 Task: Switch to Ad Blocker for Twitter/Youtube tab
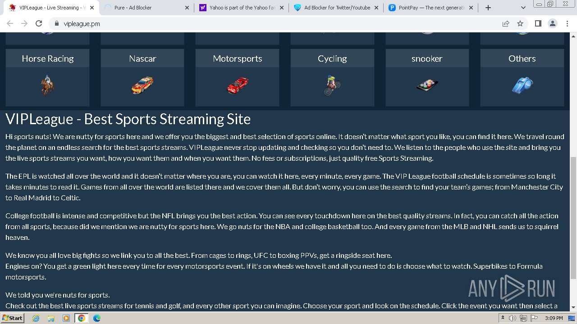[x=336, y=8]
